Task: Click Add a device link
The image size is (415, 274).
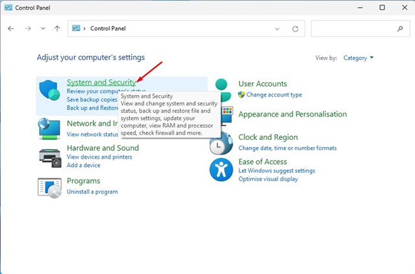Action: pos(84,165)
